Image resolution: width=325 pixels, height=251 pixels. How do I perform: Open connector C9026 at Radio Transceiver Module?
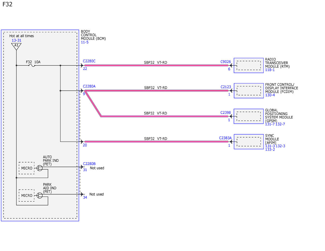point(226,62)
